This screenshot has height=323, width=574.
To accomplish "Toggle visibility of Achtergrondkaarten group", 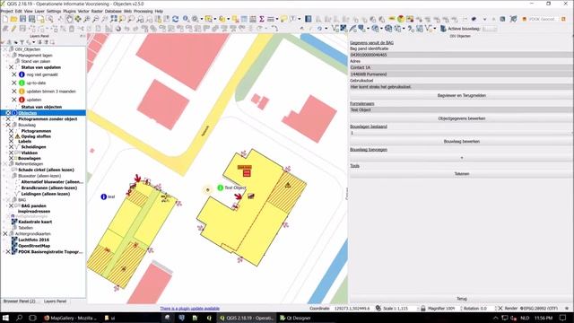I will (x=5, y=233).
